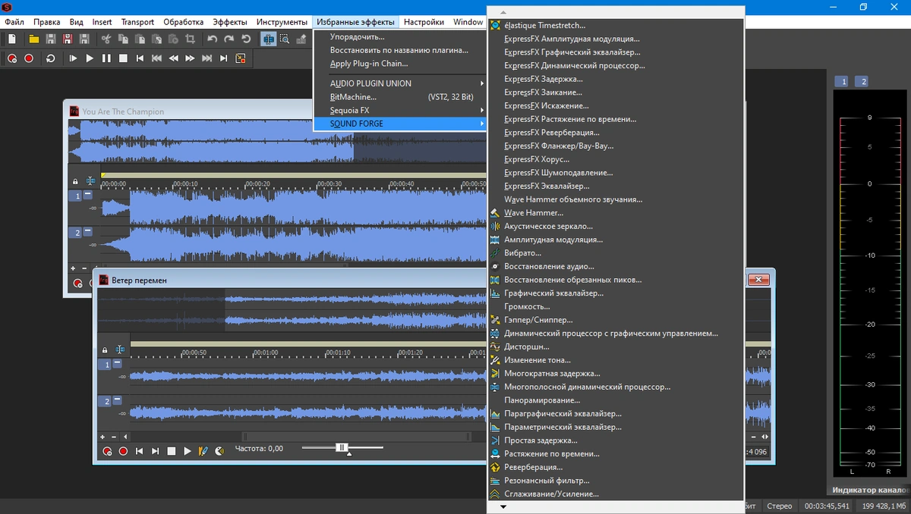Expand Sequoia FX submenu
911x514 pixels.
pyautogui.click(x=399, y=110)
